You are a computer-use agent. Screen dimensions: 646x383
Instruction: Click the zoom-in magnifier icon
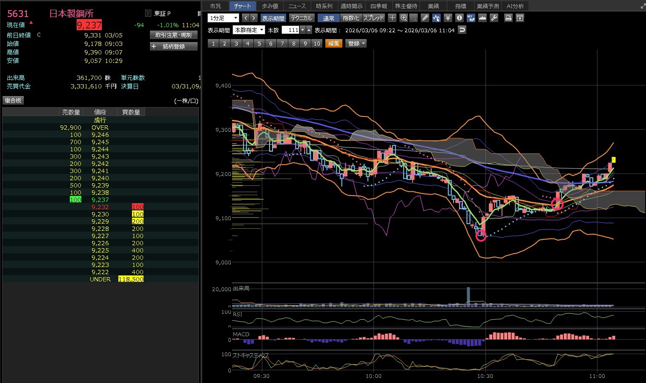[404, 18]
